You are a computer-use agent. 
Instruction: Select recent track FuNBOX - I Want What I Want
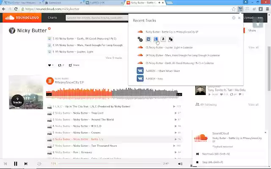[x=163, y=71]
